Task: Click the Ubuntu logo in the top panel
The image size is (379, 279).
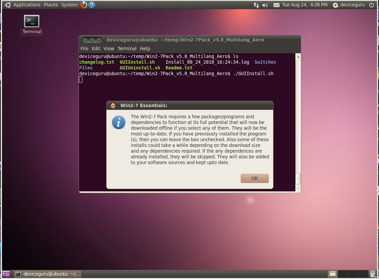Action: click(7, 5)
